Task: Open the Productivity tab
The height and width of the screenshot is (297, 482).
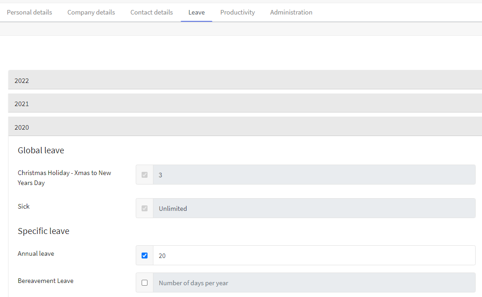Action: (237, 12)
